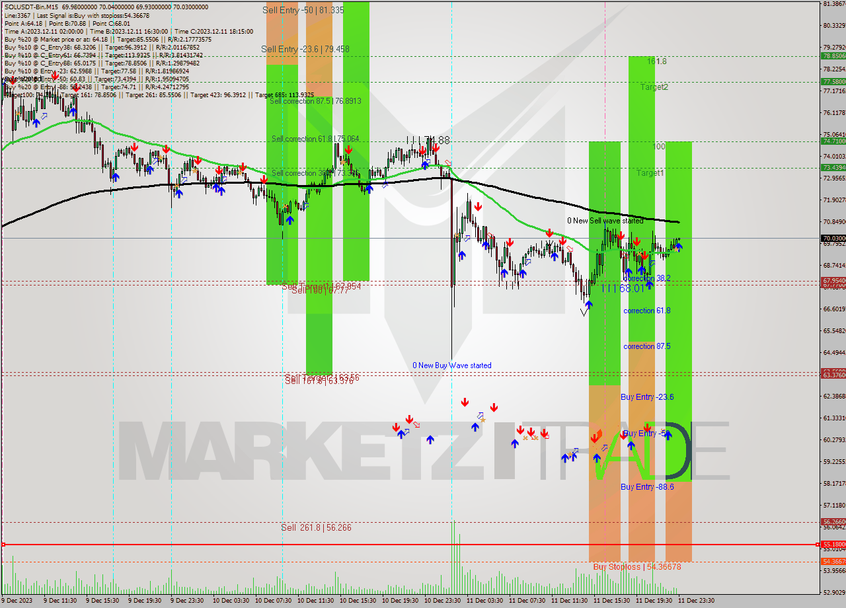Click the '0 New Buy Wave started' label
The image size is (846, 608).
pyautogui.click(x=452, y=365)
